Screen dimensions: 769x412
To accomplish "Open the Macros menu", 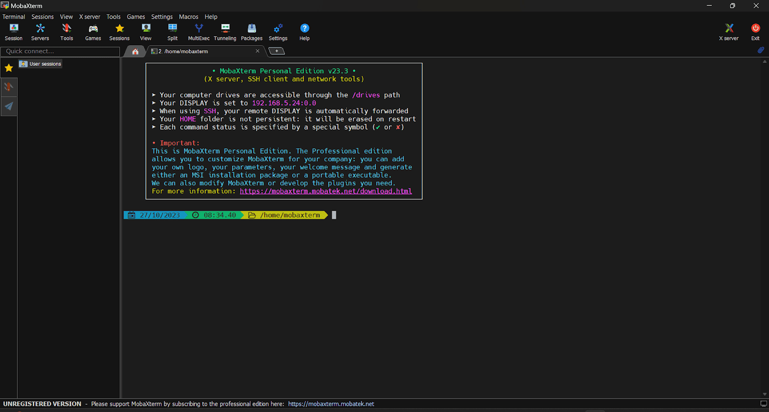I will tap(188, 17).
